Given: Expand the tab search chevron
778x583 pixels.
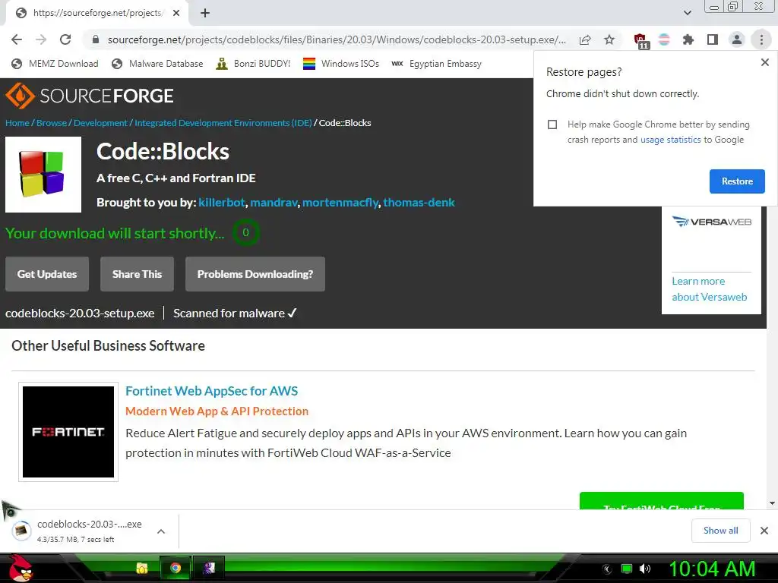Looking at the screenshot, I should pyautogui.click(x=687, y=13).
